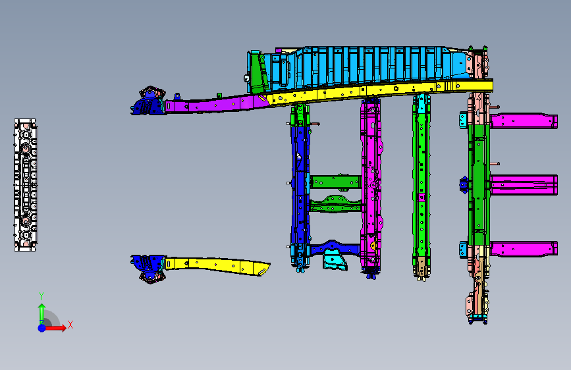Screen dimensions: 571x370
Task: Select the short yellow lower rail segment
Action: pyautogui.click(x=217, y=265)
